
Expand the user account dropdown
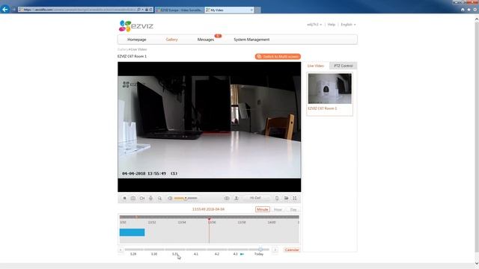coord(314,25)
